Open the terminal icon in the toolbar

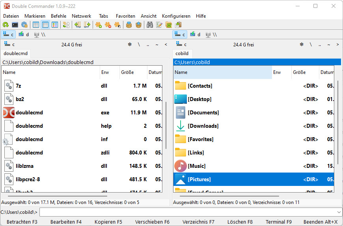[15, 25]
